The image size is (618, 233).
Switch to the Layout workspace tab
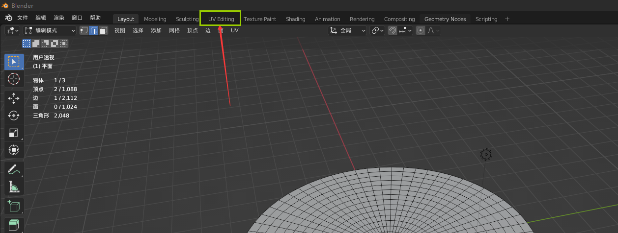pyautogui.click(x=126, y=19)
